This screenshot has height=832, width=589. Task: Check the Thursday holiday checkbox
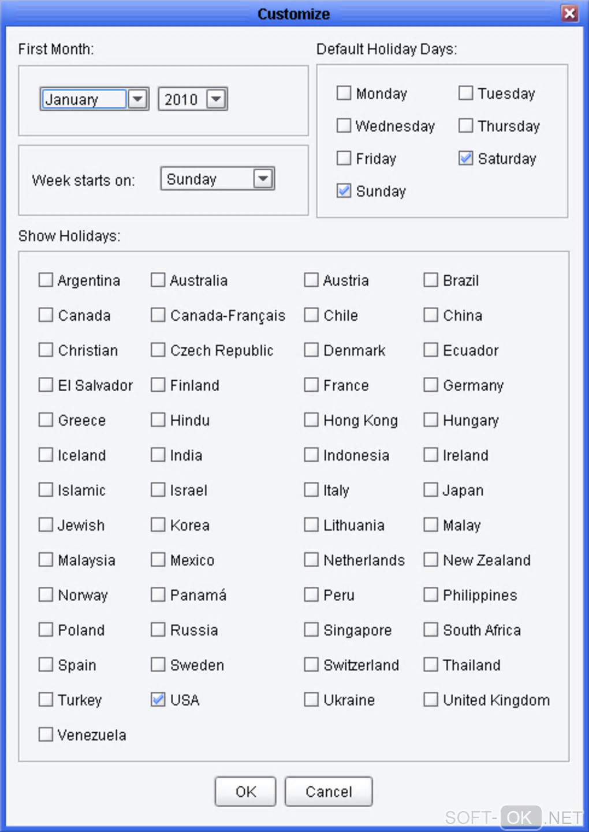point(465,126)
